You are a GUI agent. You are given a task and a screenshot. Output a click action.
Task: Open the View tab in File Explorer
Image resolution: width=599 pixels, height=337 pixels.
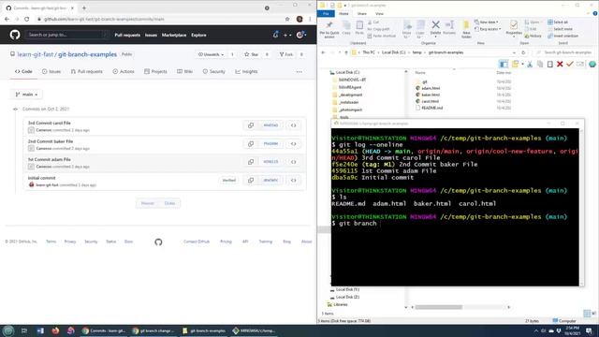(x=379, y=14)
